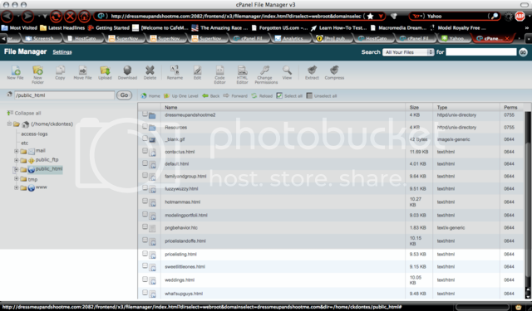Select the Copy tool icon
This screenshot has height=311, width=532.
(x=60, y=72)
